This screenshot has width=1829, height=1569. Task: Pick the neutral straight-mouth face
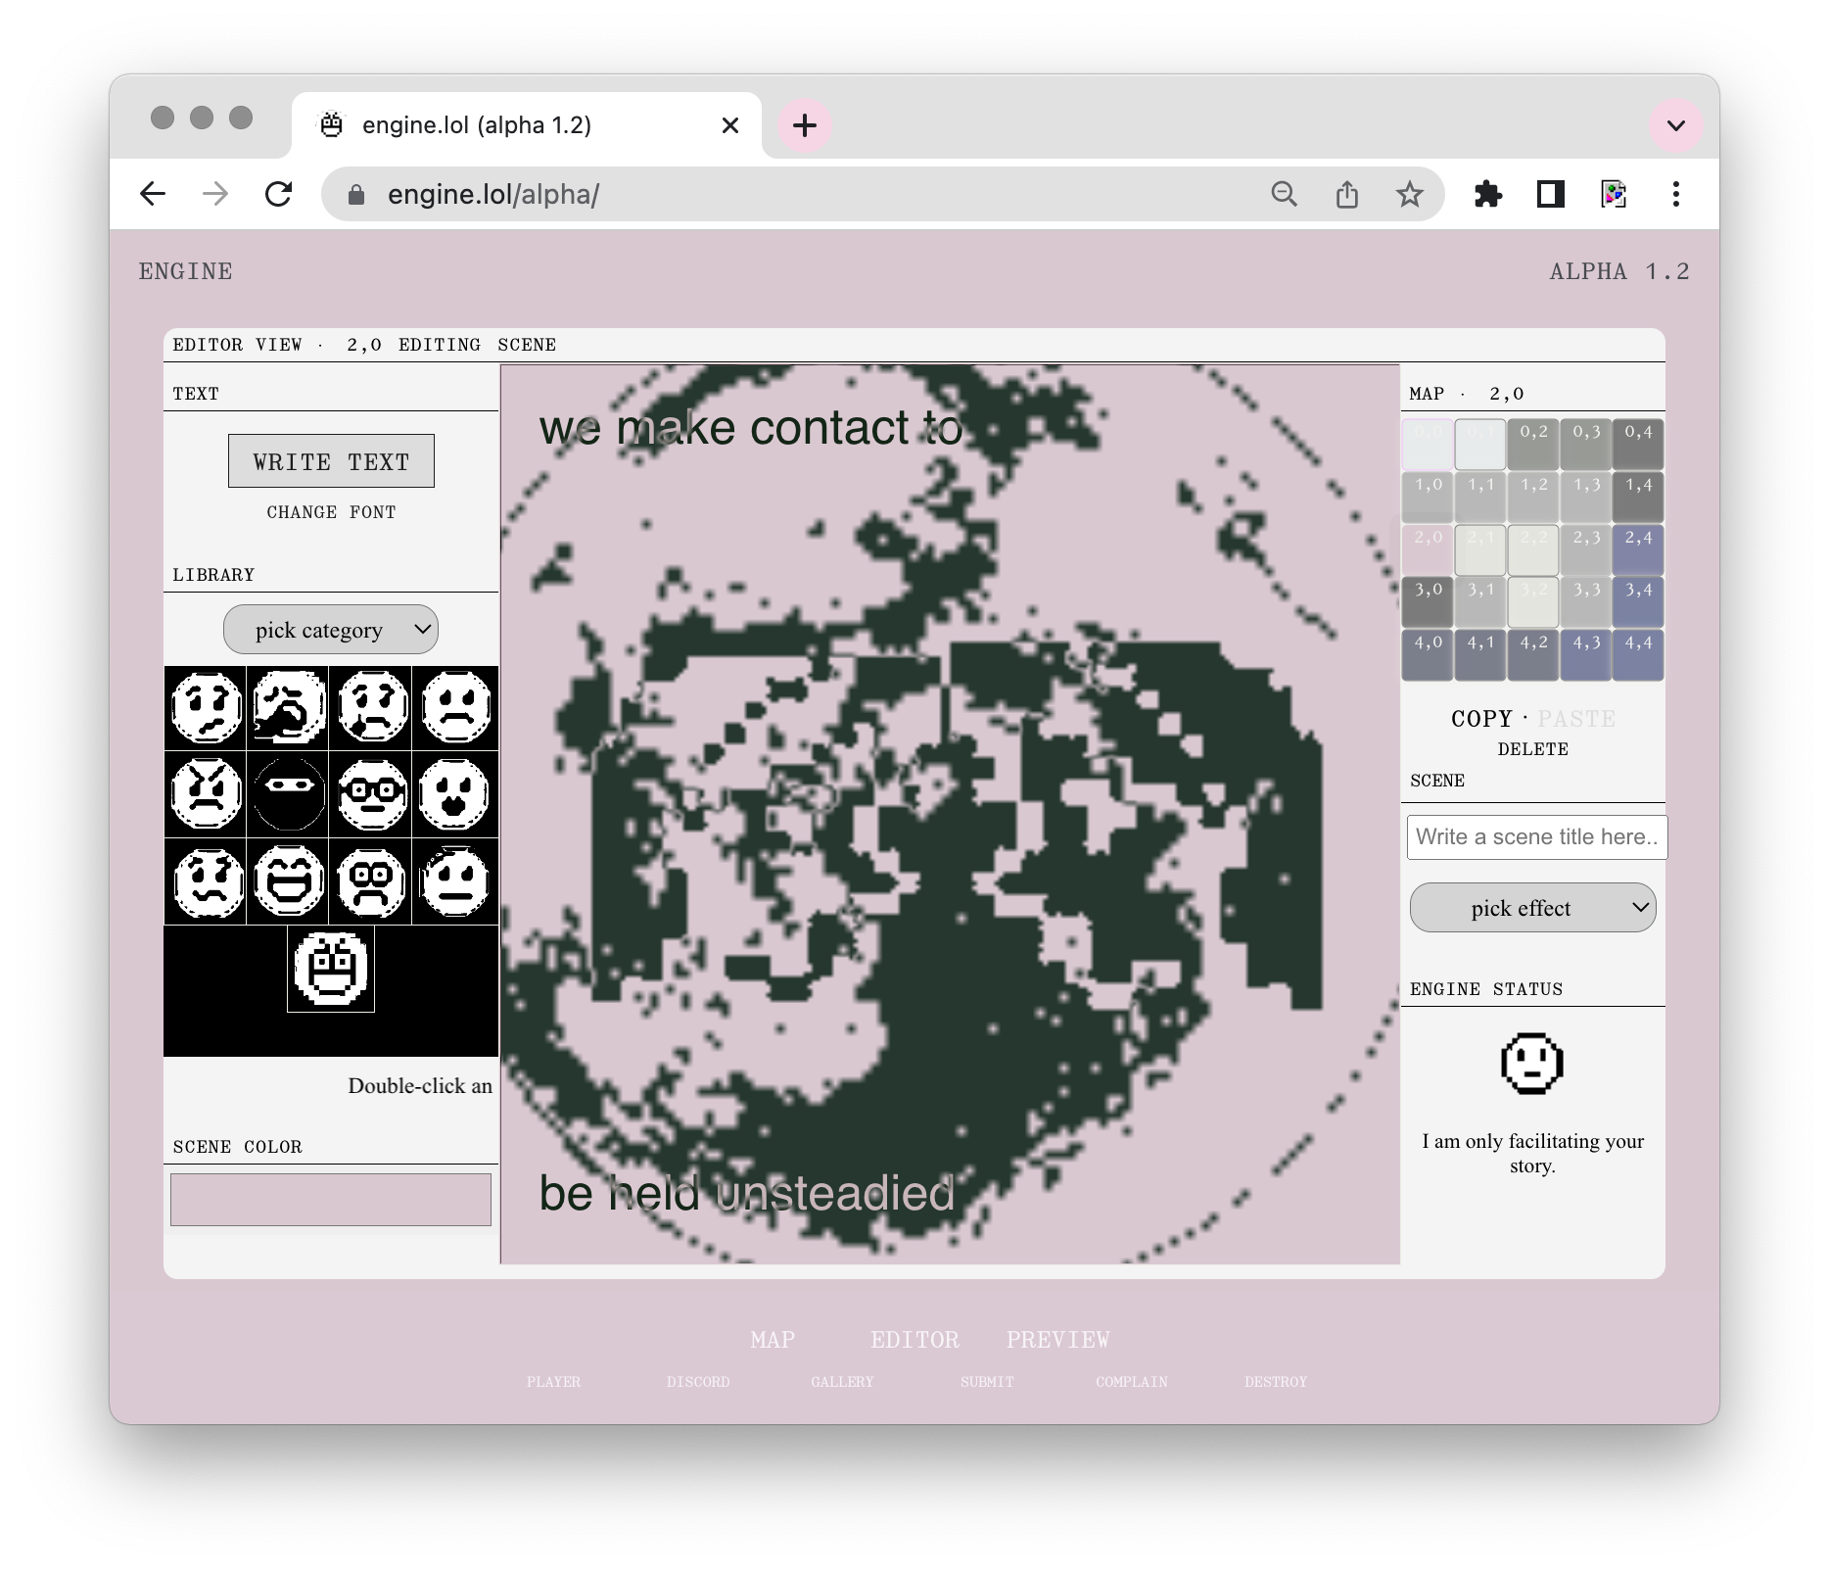[x=455, y=881]
